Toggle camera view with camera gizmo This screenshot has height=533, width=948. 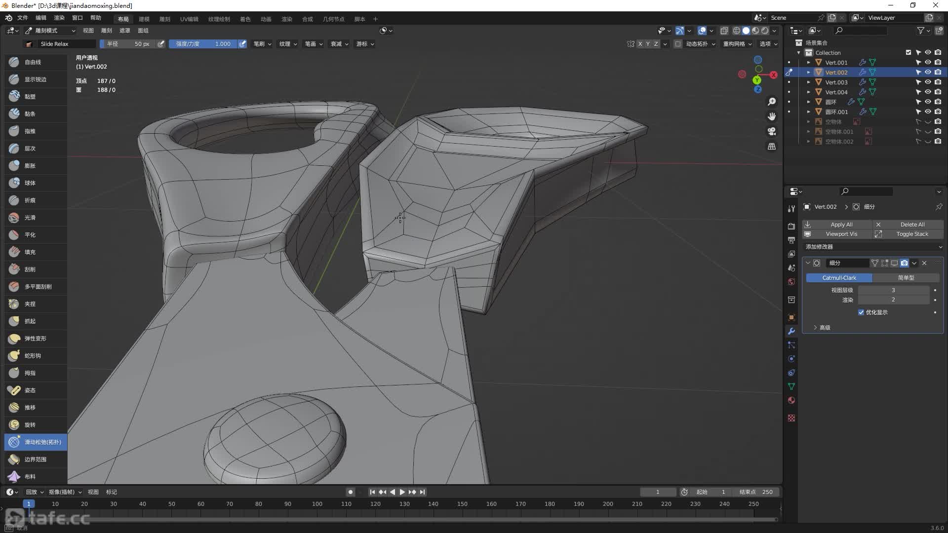(x=772, y=131)
